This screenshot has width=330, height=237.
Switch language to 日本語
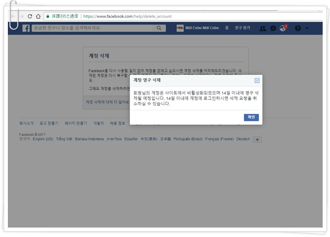pyautogui.click(x=165, y=139)
